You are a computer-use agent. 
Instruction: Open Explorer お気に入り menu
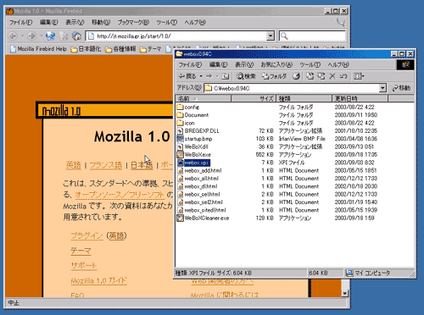(276, 65)
